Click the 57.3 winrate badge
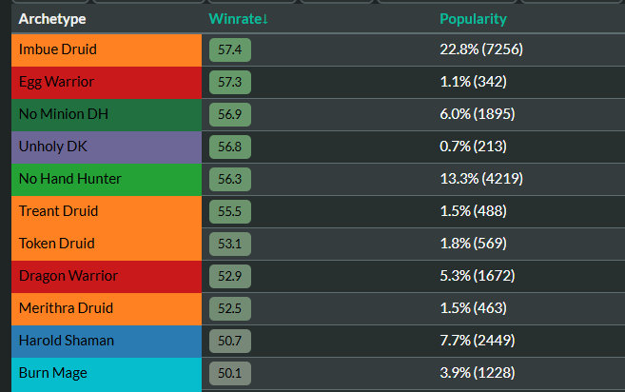Screen dimensions: 625x392 point(230,82)
